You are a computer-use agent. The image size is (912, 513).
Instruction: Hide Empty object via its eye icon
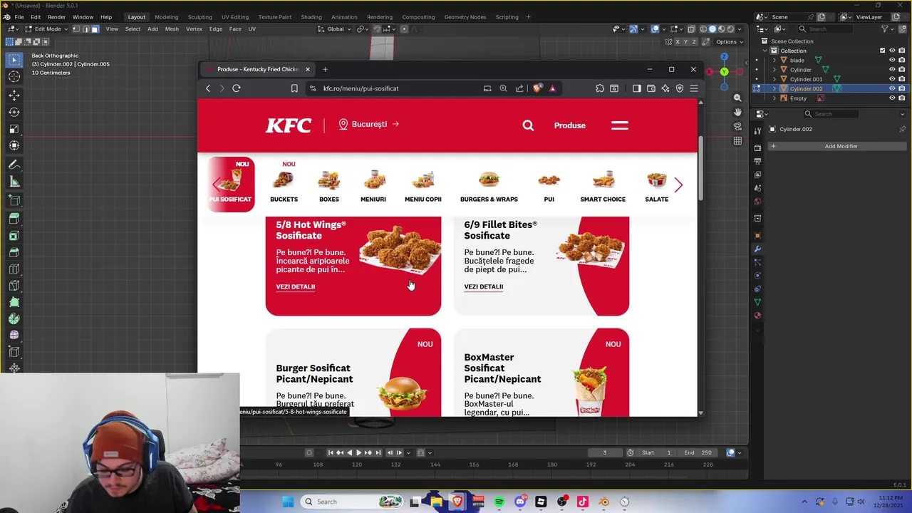pos(892,98)
